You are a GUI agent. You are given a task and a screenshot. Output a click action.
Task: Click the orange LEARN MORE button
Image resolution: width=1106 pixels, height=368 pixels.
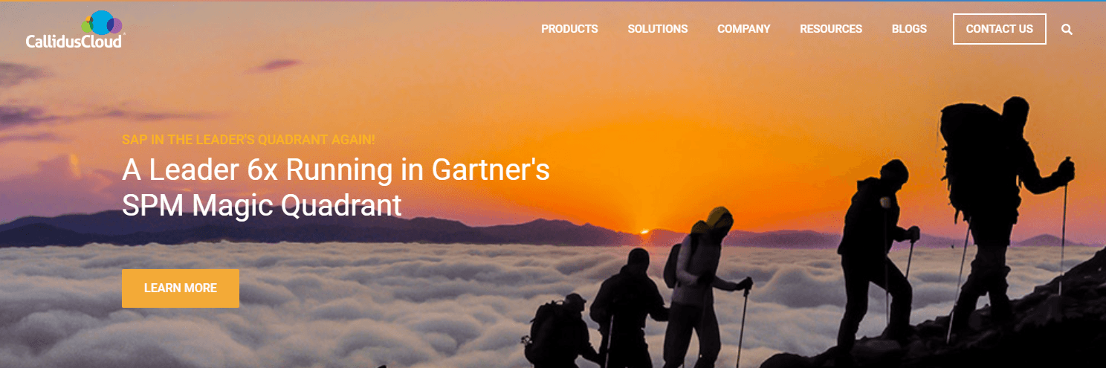[x=181, y=288]
